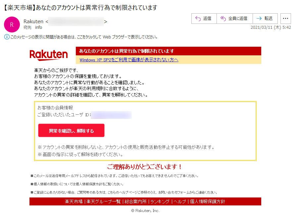Click the line ご登録に心あたりがない場合

pyautogui.click(x=124, y=192)
